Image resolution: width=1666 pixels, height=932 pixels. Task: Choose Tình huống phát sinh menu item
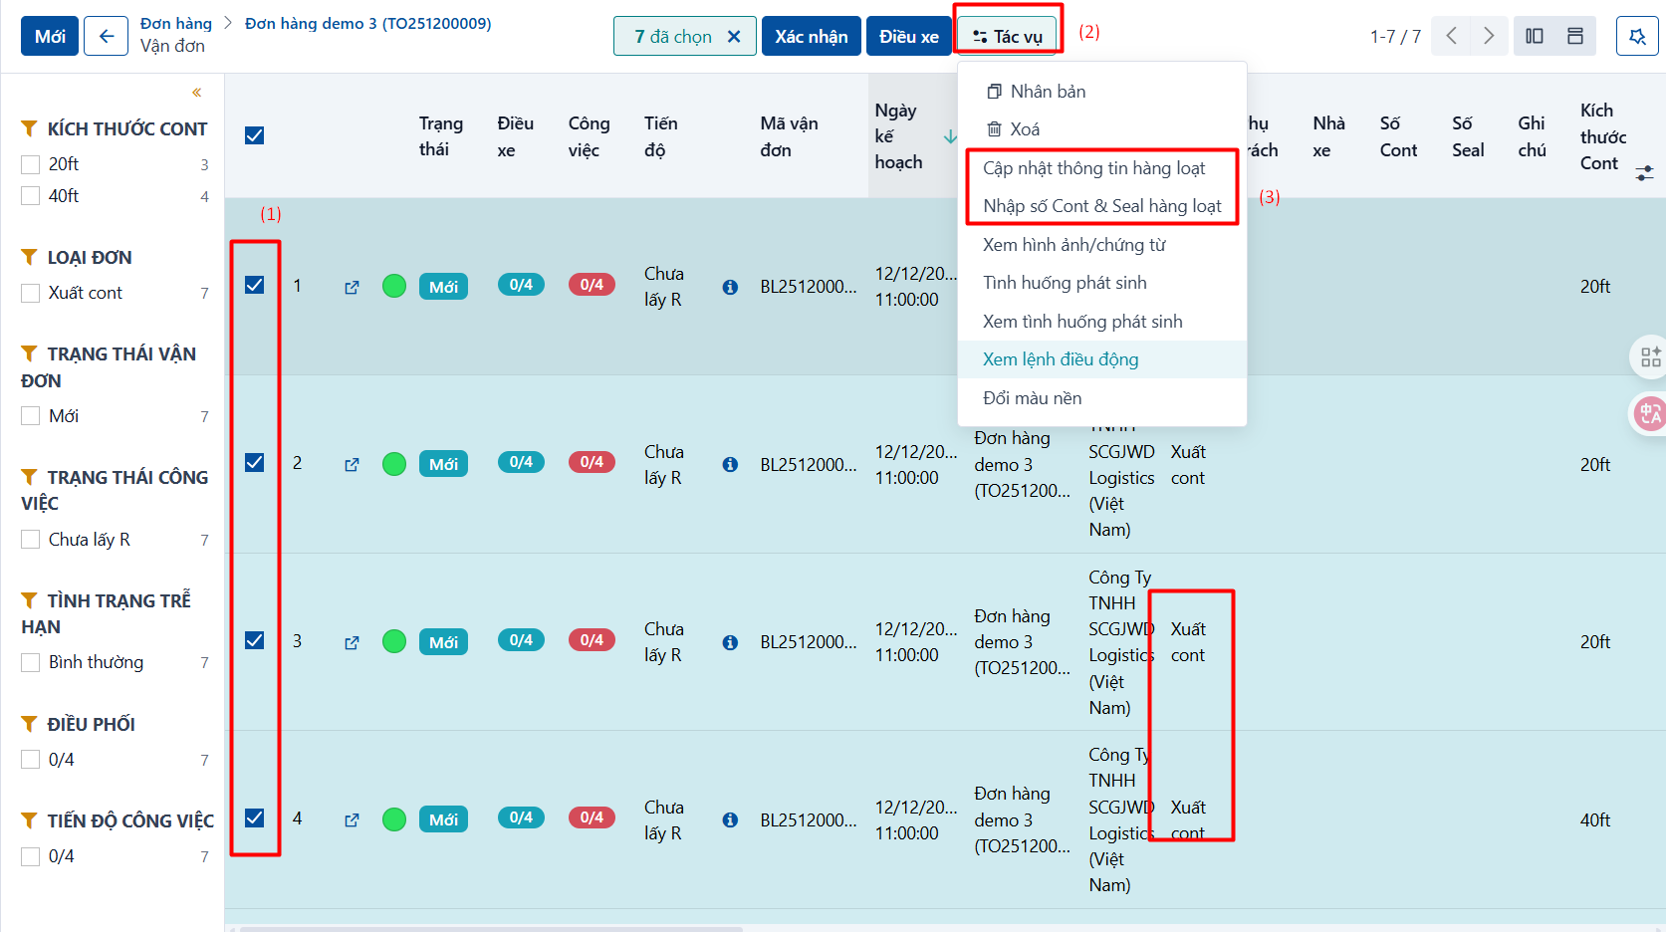(x=1101, y=283)
